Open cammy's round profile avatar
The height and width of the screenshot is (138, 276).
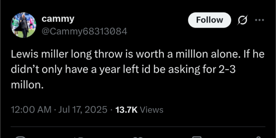click(x=24, y=25)
